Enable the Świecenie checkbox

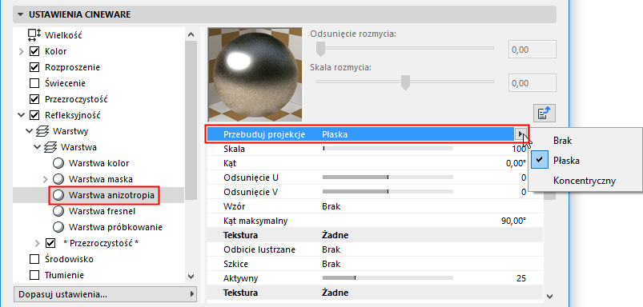(x=34, y=83)
